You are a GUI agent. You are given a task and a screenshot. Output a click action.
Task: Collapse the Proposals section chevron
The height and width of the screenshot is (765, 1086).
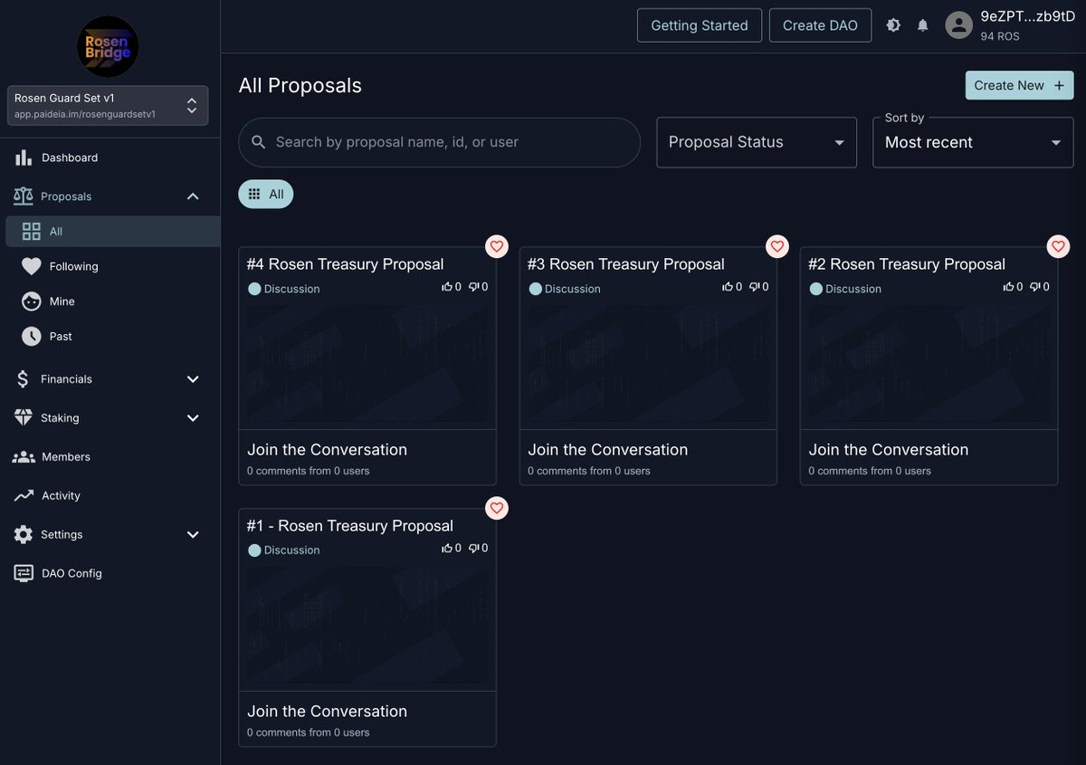pos(193,196)
